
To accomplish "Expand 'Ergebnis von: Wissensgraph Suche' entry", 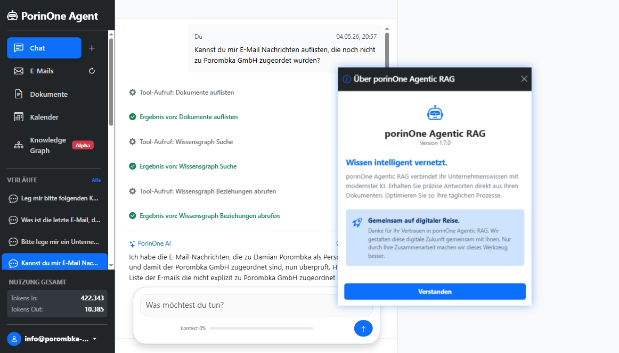I will point(183,166).
